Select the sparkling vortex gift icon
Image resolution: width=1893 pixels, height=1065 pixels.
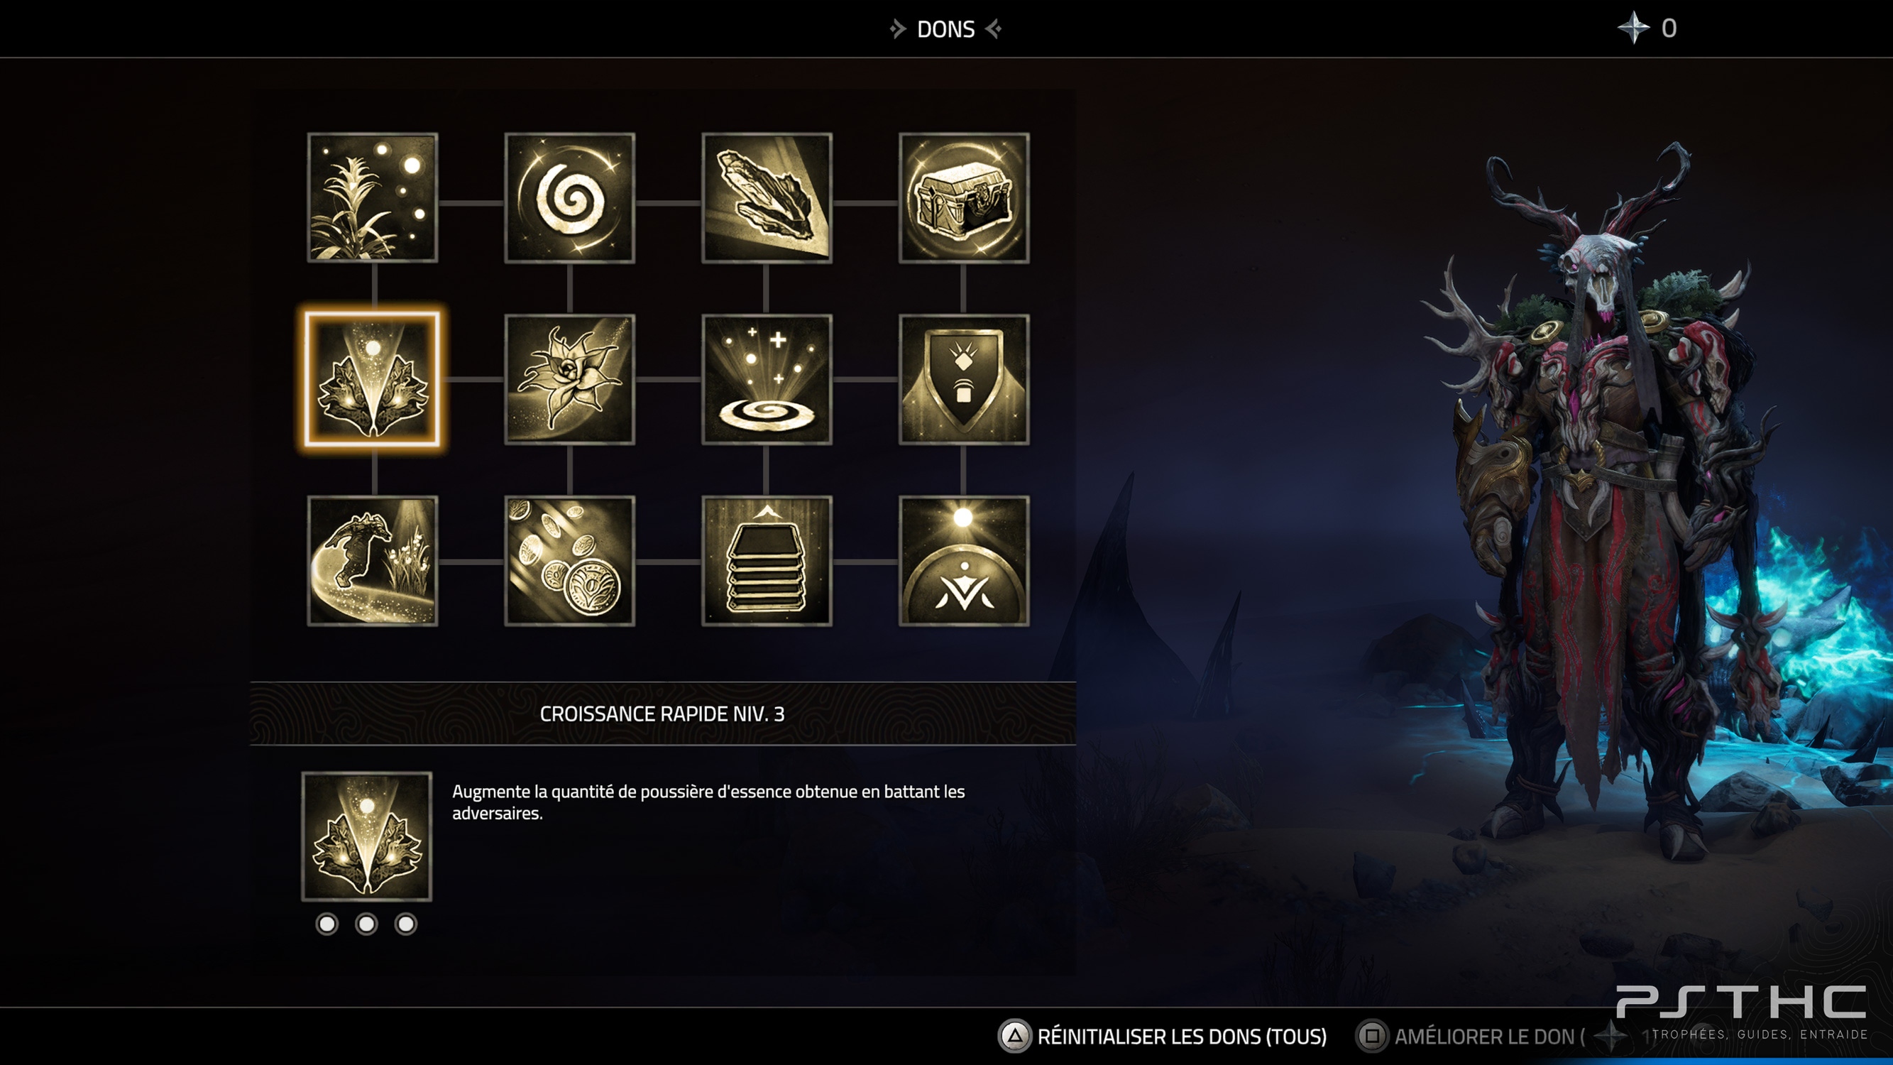[767, 379]
